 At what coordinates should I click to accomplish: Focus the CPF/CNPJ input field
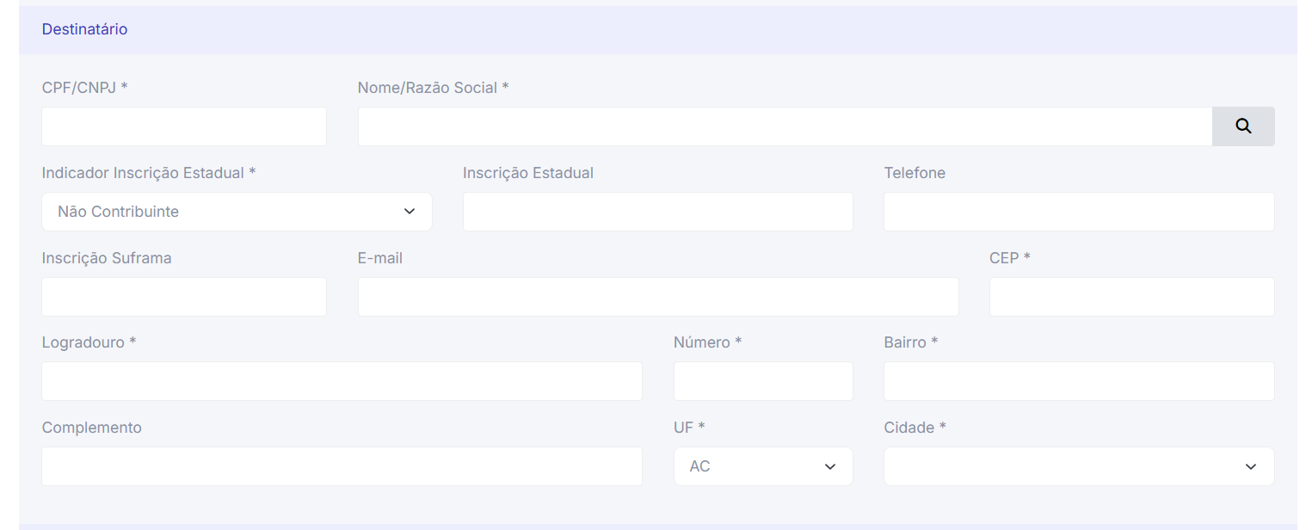(184, 126)
